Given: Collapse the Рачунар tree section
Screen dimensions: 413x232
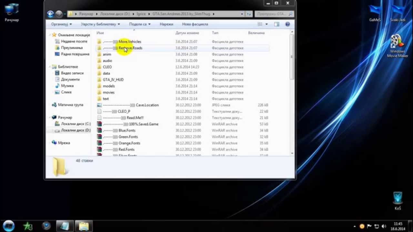Looking at the screenshot, I should click(x=49, y=118).
